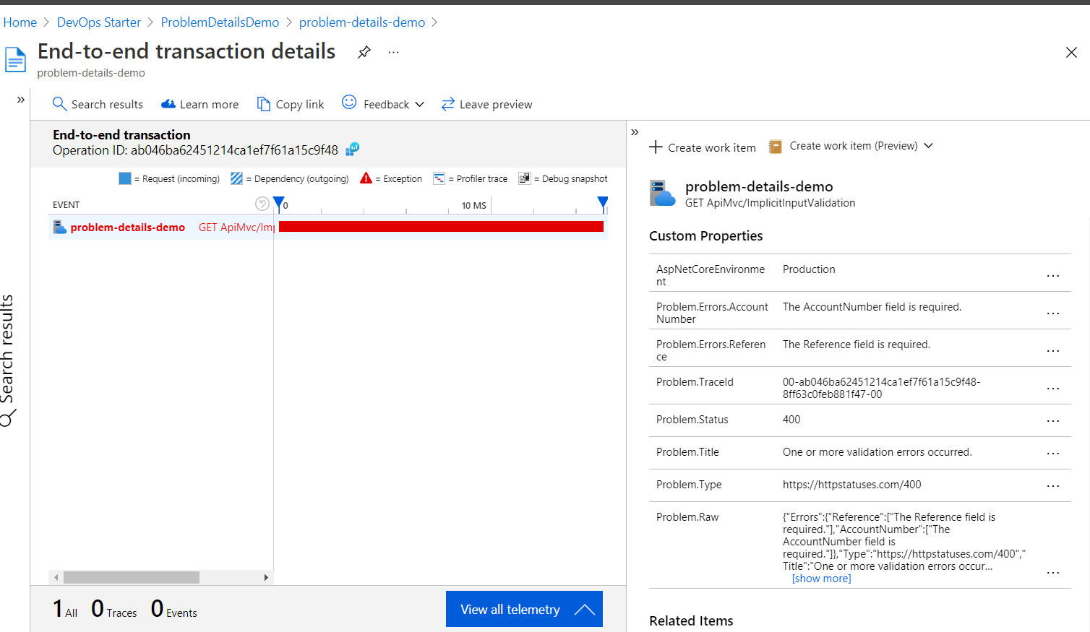
Task: Click Leave preview
Action: (x=486, y=104)
